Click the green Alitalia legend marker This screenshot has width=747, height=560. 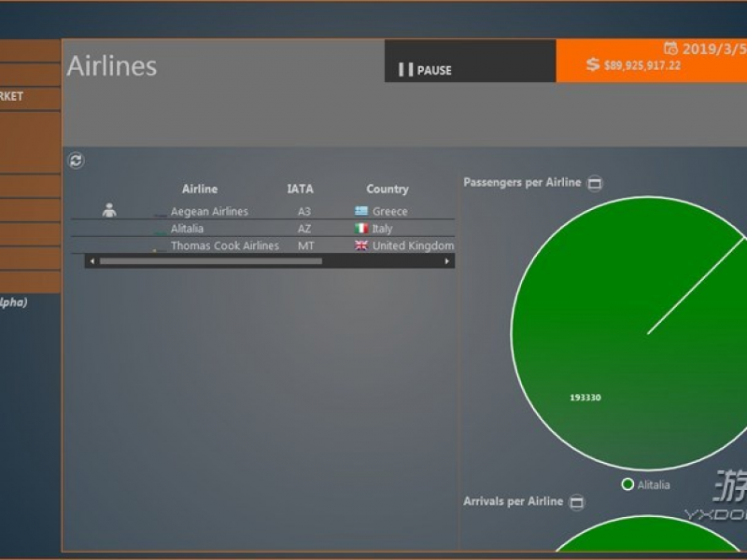point(627,484)
